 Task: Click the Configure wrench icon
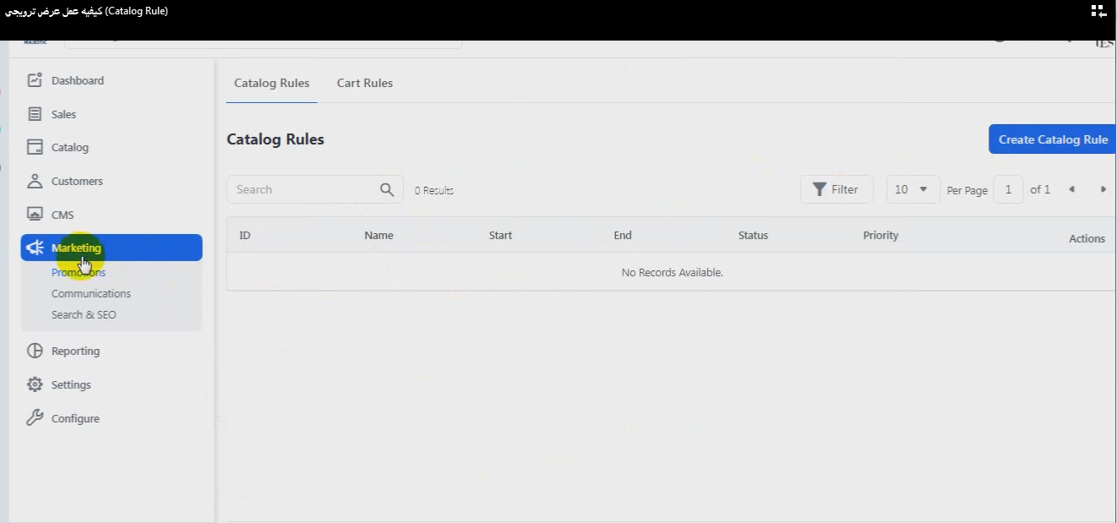[x=35, y=418]
